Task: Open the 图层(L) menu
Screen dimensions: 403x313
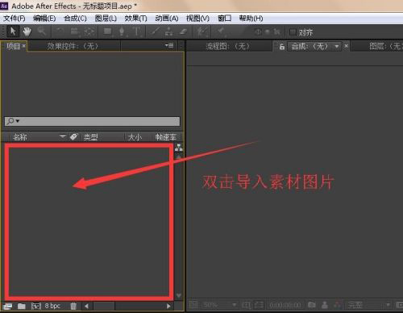Action: 106,19
